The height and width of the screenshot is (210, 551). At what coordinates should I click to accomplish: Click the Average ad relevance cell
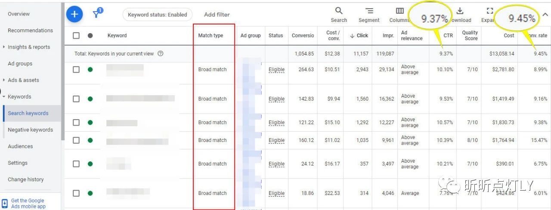[410, 193]
